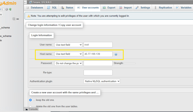Click the 'Change login information / Copy user account' legend
The width and height of the screenshot is (193, 112).
pyautogui.click(x=54, y=25)
